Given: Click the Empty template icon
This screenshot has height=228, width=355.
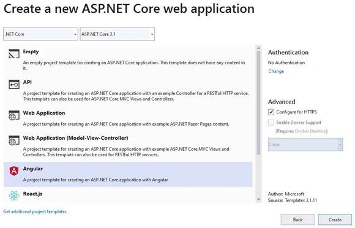Looking at the screenshot, I should coord(14,54).
